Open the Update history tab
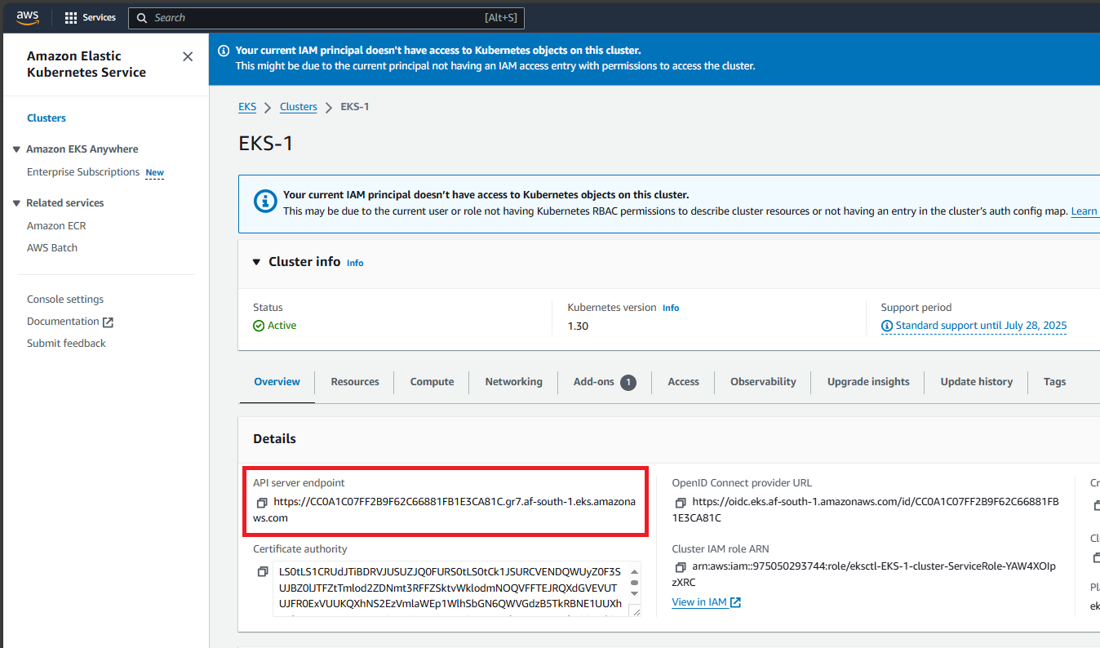 tap(976, 382)
